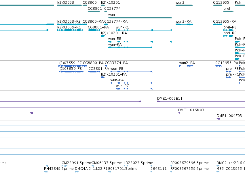The height and width of the screenshot is (173, 245).
Task: Select protein prel-PB label
Action: (x=232, y=69)
